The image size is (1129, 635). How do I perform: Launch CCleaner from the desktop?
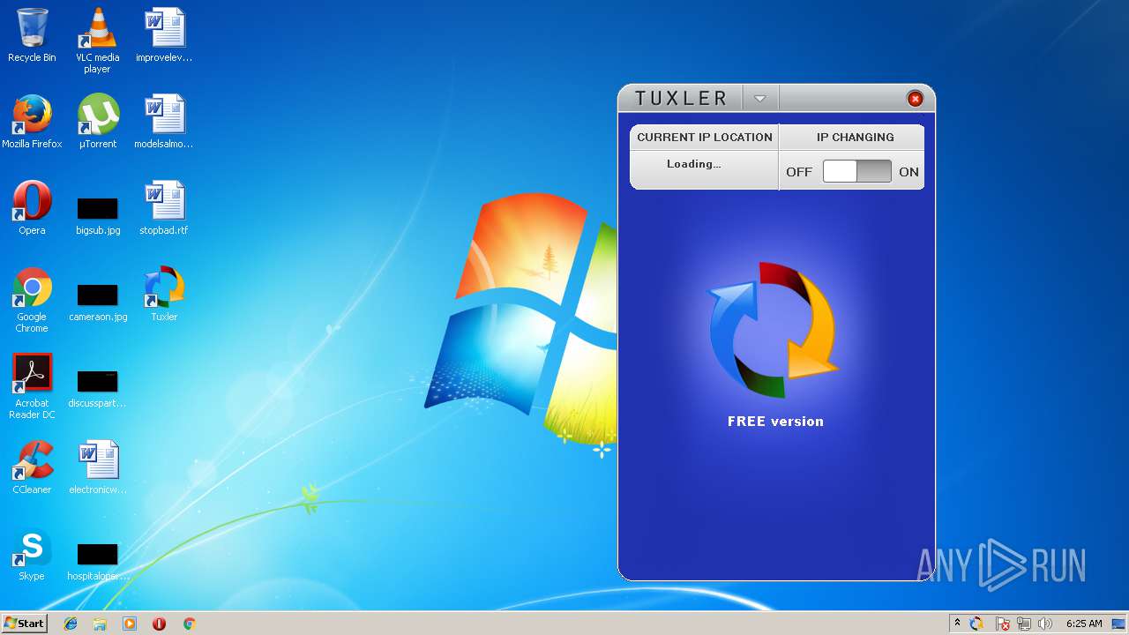tap(32, 467)
